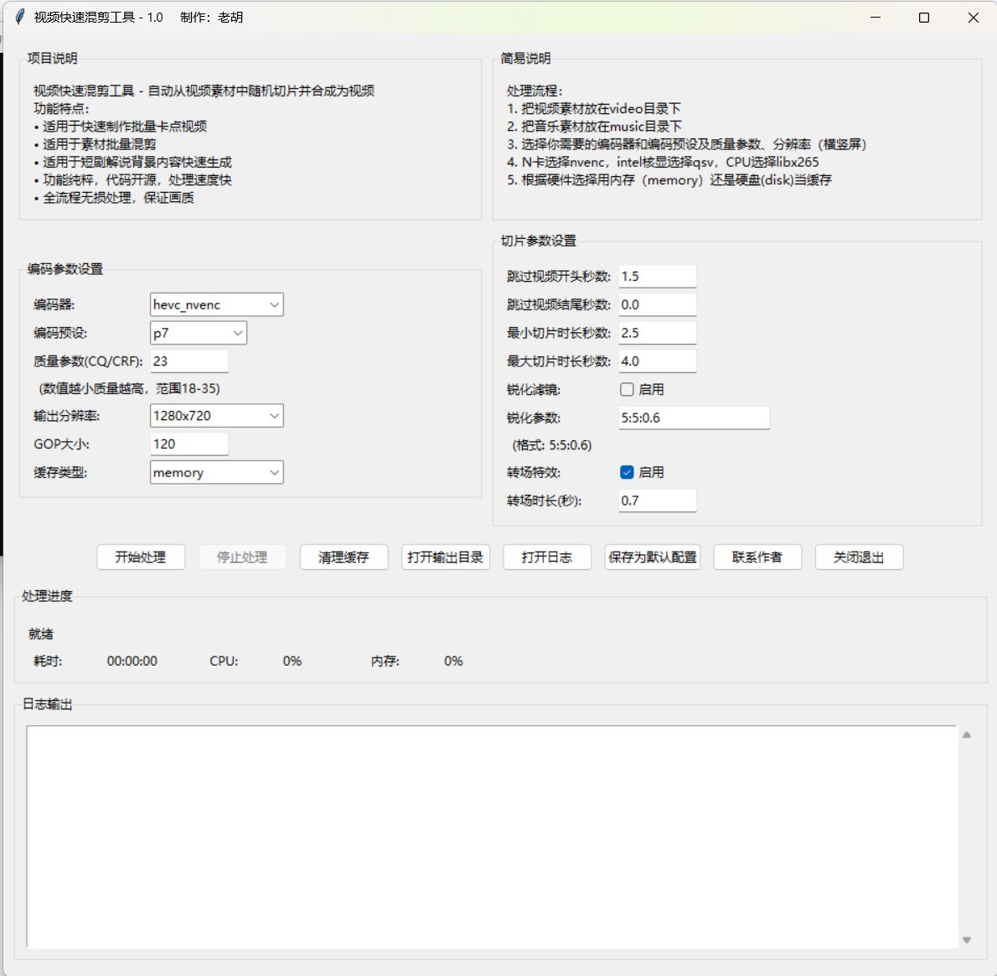The image size is (997, 976).
Task: Maximize the application window
Action: coord(924,18)
